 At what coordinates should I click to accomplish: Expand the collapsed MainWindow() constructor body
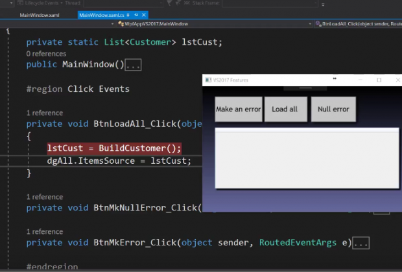[x=133, y=65]
